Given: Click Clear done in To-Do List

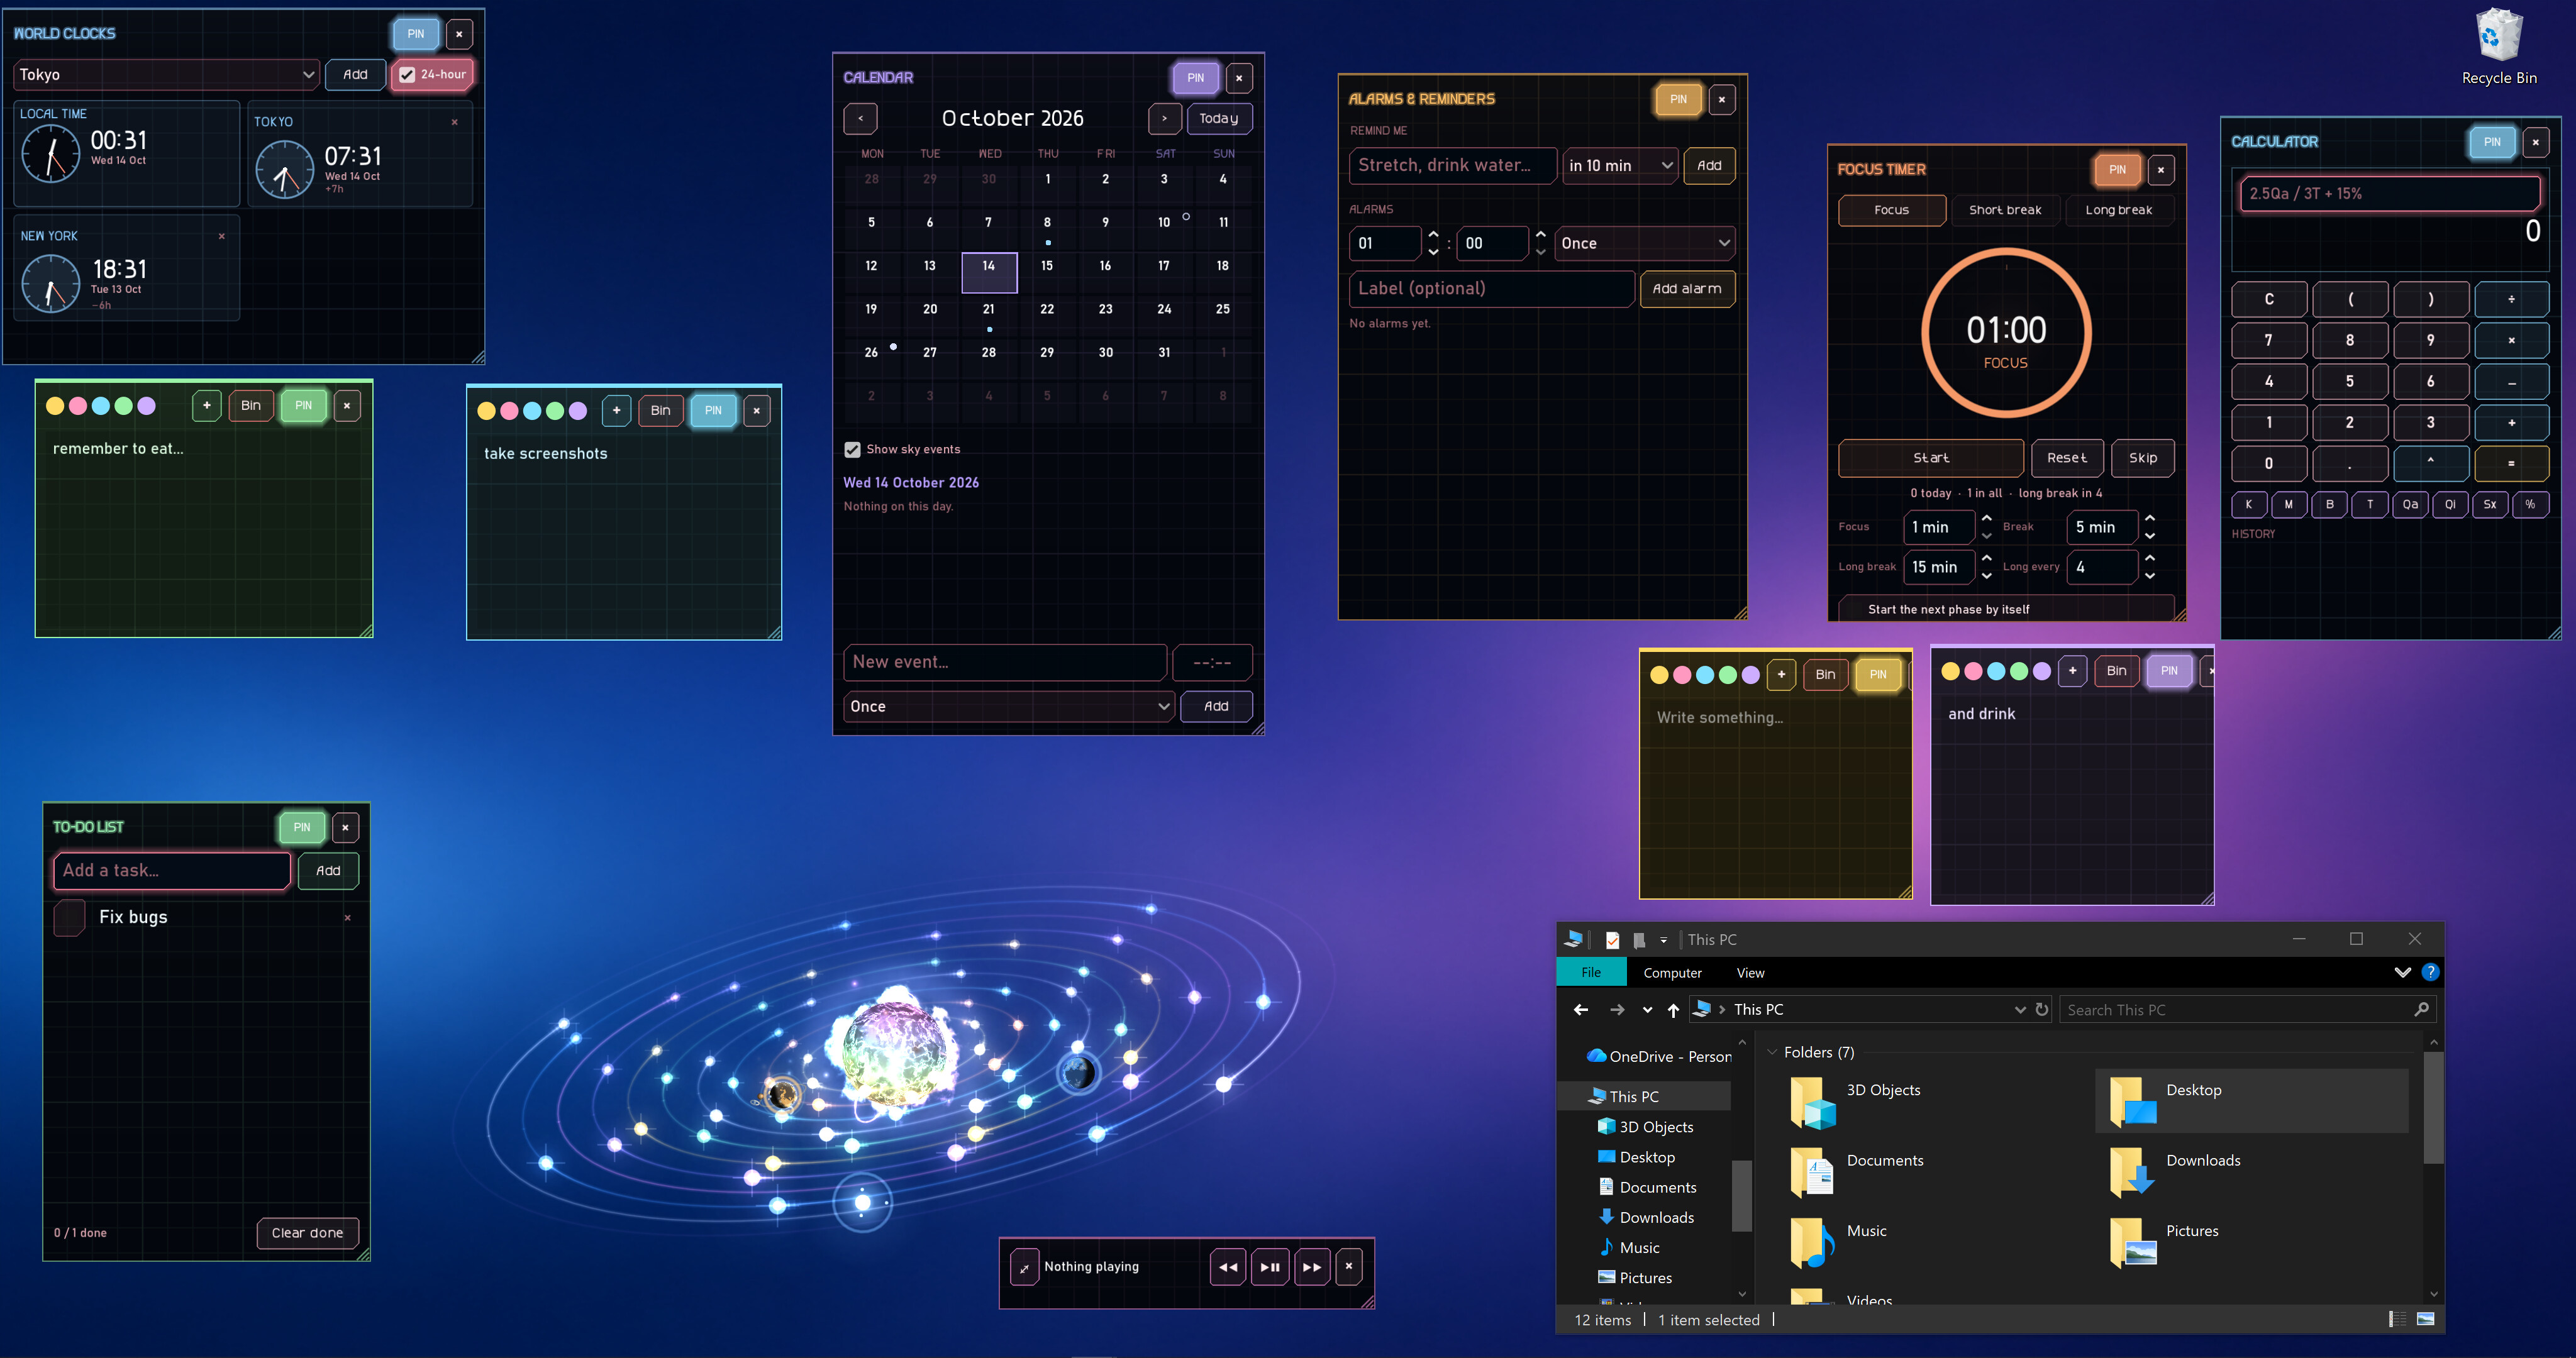Looking at the screenshot, I should tap(307, 1232).
